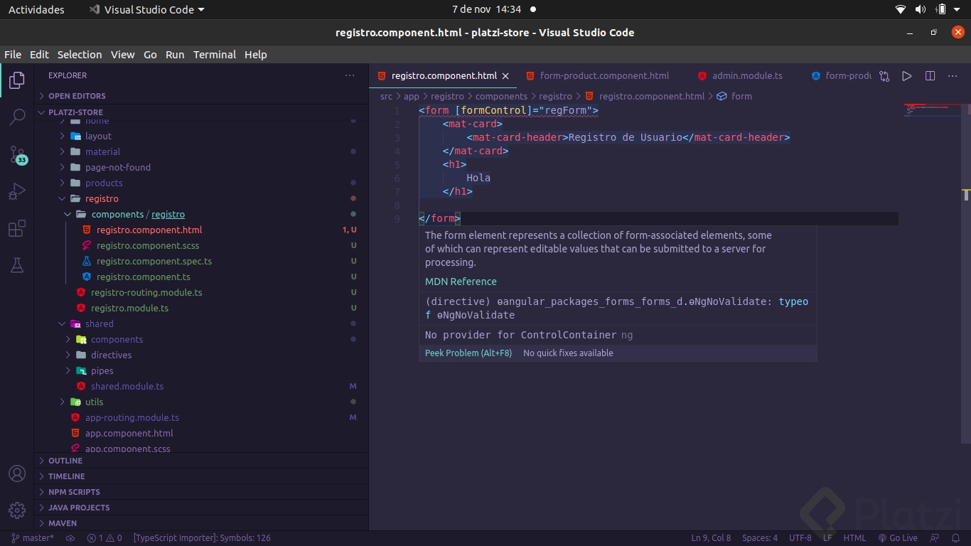
Task: Click the master branch indicator in status bar
Action: [33, 538]
